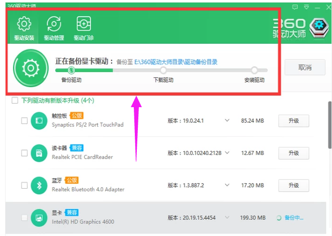The height and width of the screenshot is (236, 332).
Task: Tick the 蓝牙 Realtek Bluetooth checkbox
Action: (24, 185)
